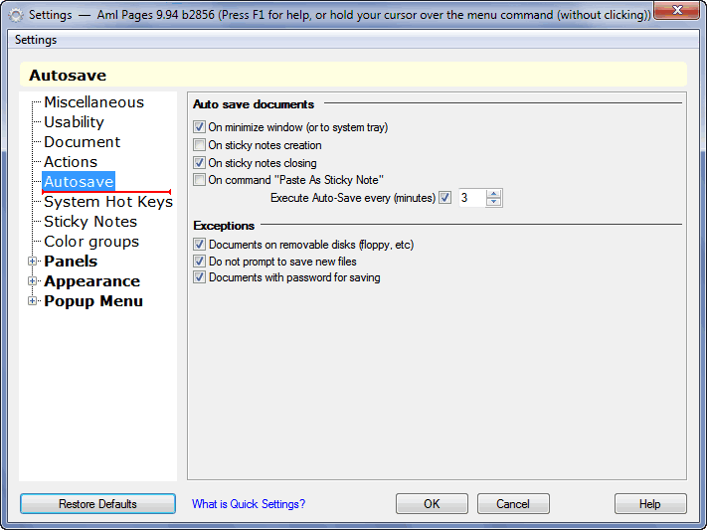This screenshot has height=530, width=707.
Task: Uncheck On sticky notes closing option
Action: [x=199, y=162]
